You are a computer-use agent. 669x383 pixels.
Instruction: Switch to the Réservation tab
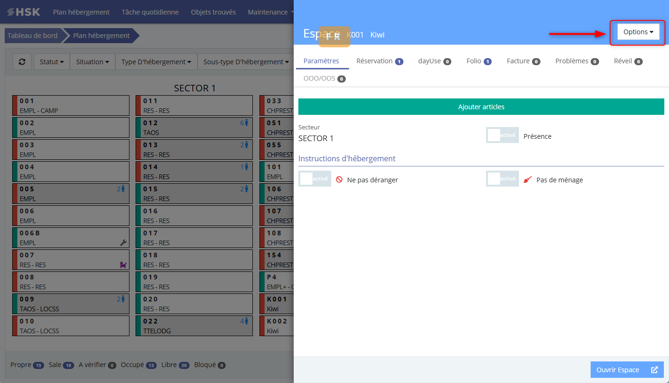click(x=379, y=61)
